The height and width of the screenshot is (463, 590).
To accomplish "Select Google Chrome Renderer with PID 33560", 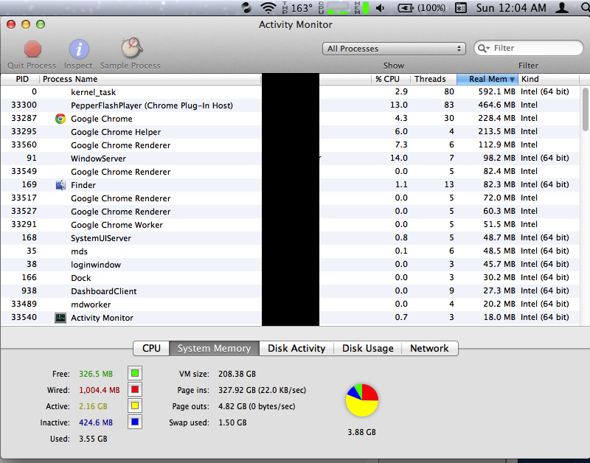I will pos(290,145).
